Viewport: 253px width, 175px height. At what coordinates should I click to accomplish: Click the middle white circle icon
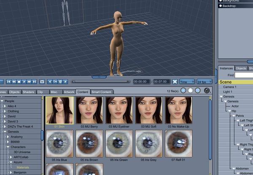pos(191,91)
